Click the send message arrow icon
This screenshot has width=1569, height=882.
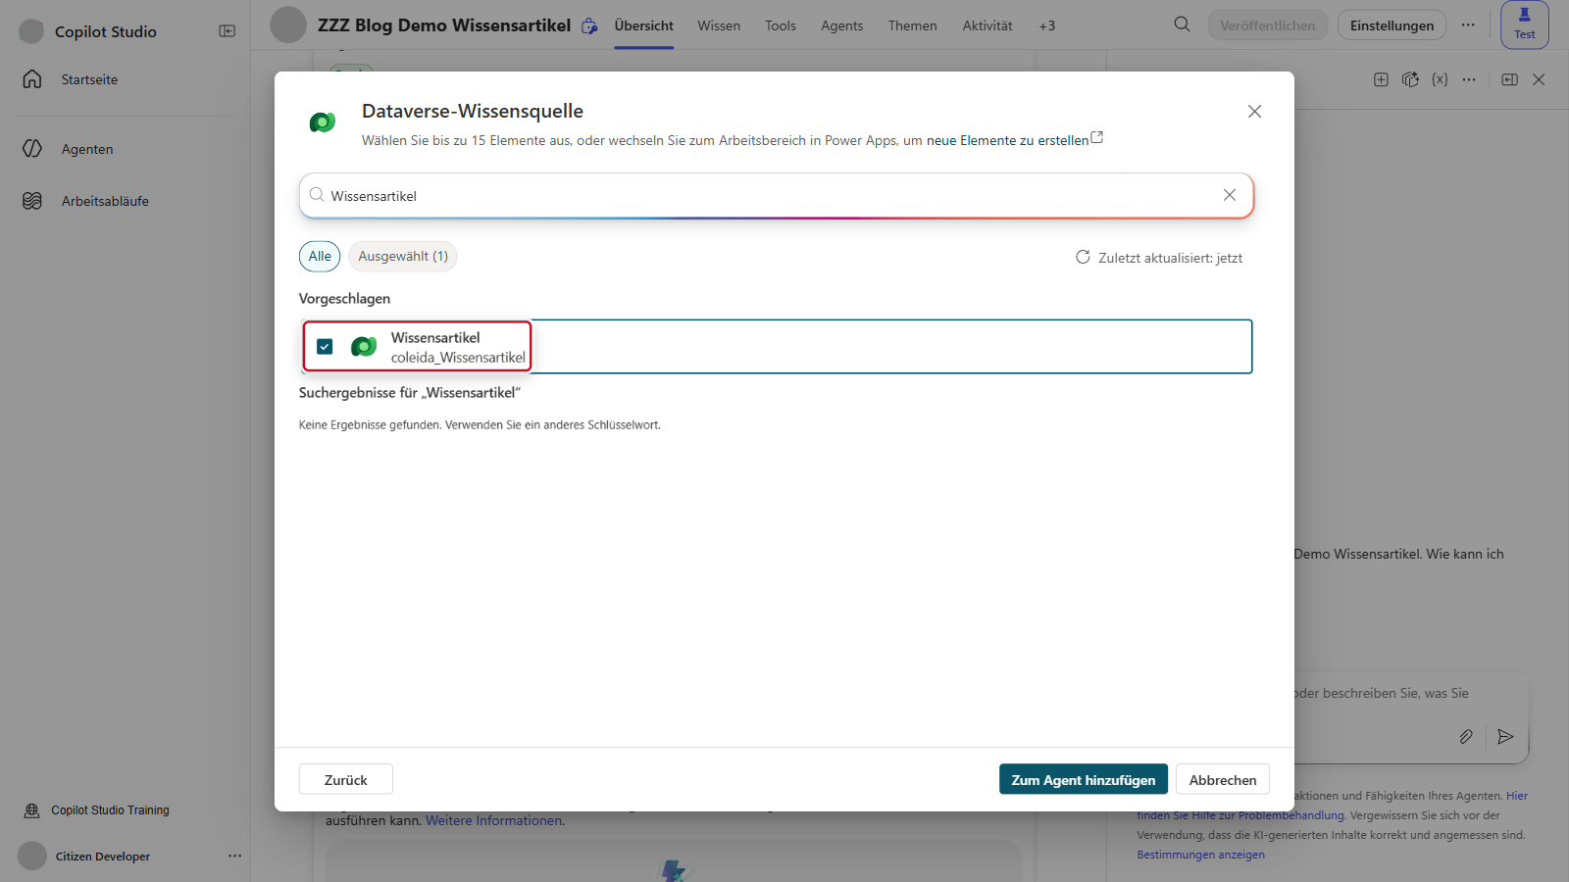pyautogui.click(x=1505, y=736)
